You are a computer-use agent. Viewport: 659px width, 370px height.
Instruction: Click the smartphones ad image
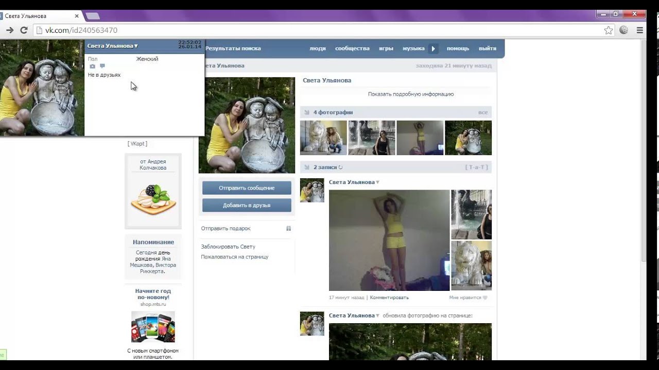[153, 327]
